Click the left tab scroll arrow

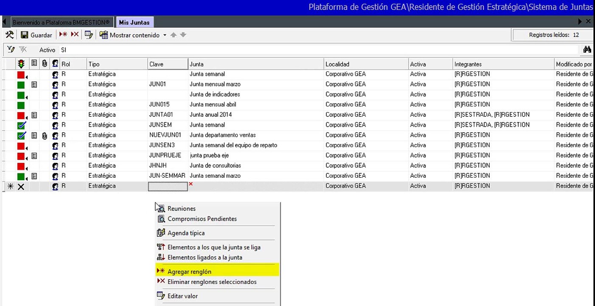pyautogui.click(x=4, y=22)
